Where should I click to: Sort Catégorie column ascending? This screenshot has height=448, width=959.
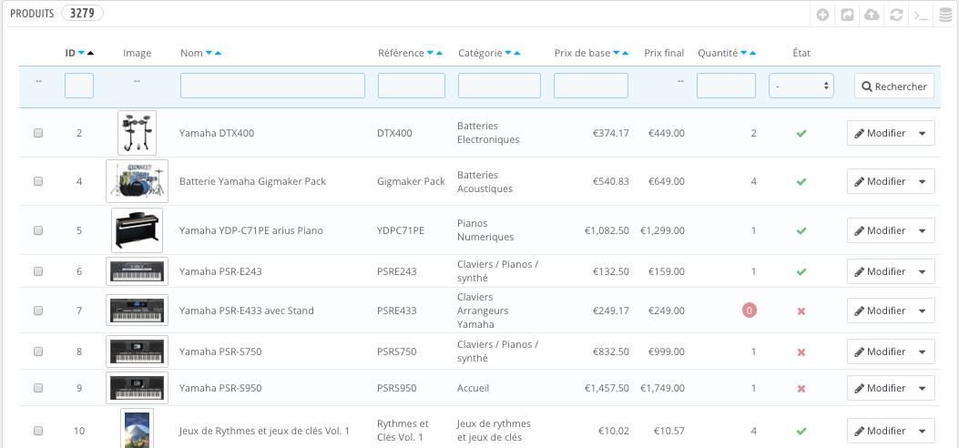[517, 53]
